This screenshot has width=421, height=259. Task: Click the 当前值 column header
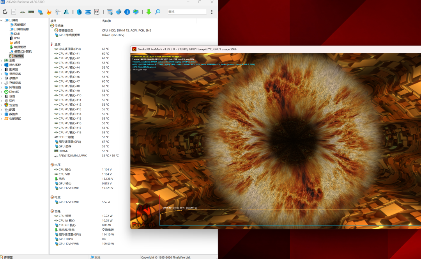tap(106, 21)
